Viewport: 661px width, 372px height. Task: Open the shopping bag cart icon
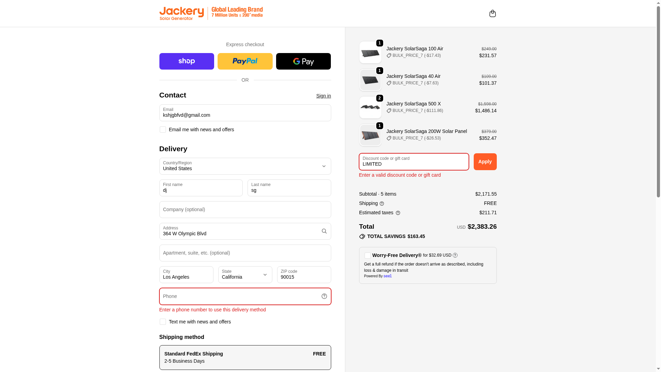coord(492,13)
